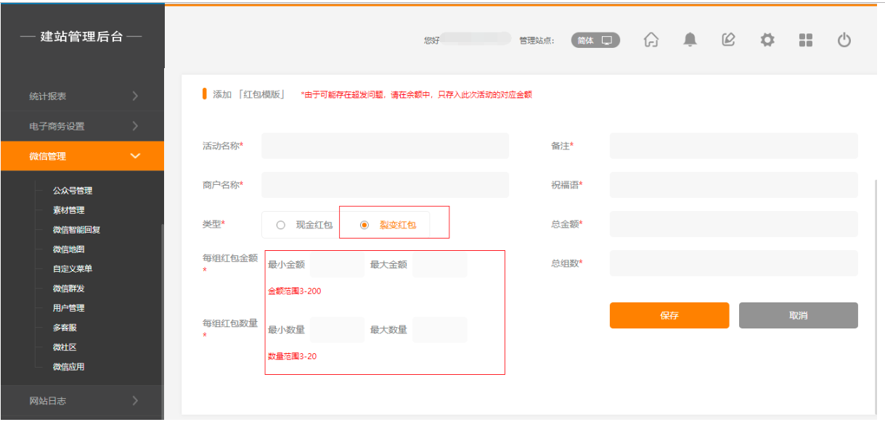885x422 pixels.
Task: Click the home icon in top bar
Action: click(x=651, y=41)
